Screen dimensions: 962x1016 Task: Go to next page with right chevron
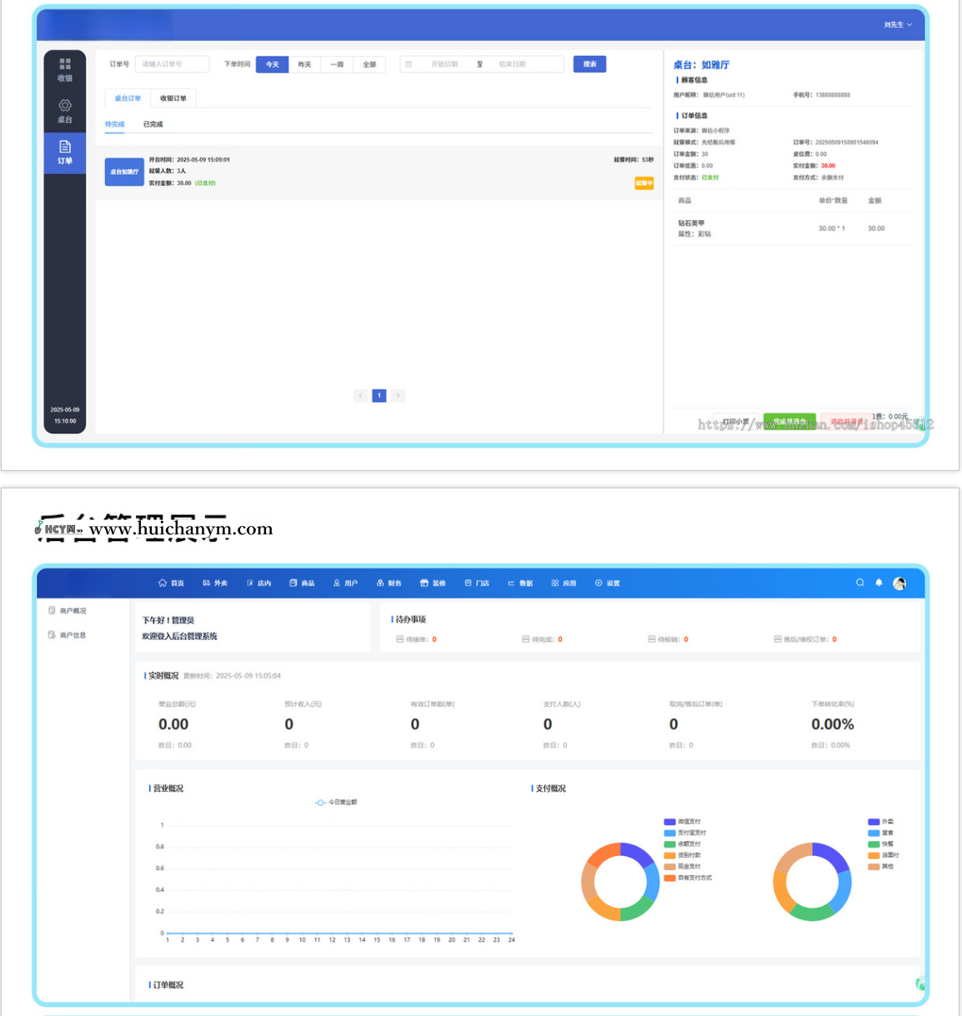398,396
